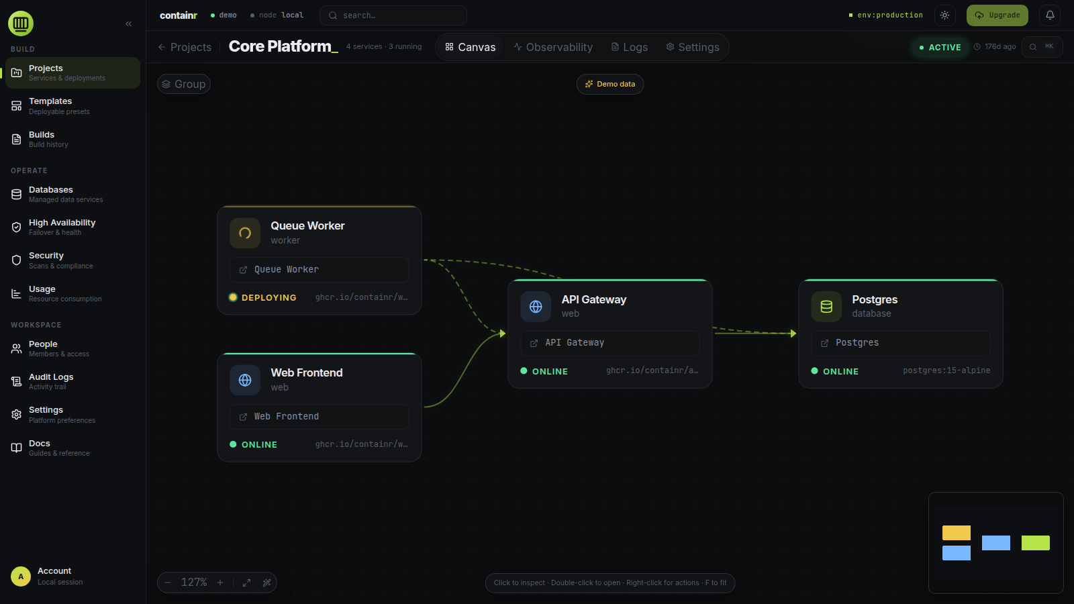Screen dimensions: 1074x604
Task: Click the containr brand text in top bar
Action: 179,15
